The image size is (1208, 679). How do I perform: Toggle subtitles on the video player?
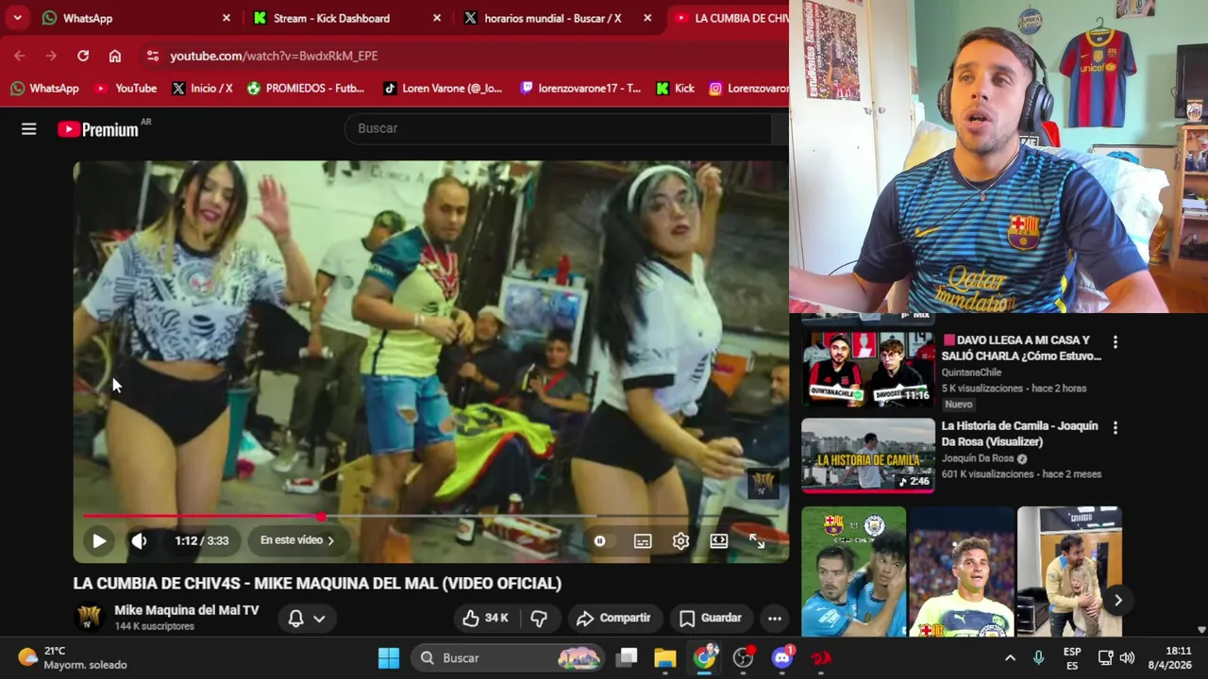point(643,540)
